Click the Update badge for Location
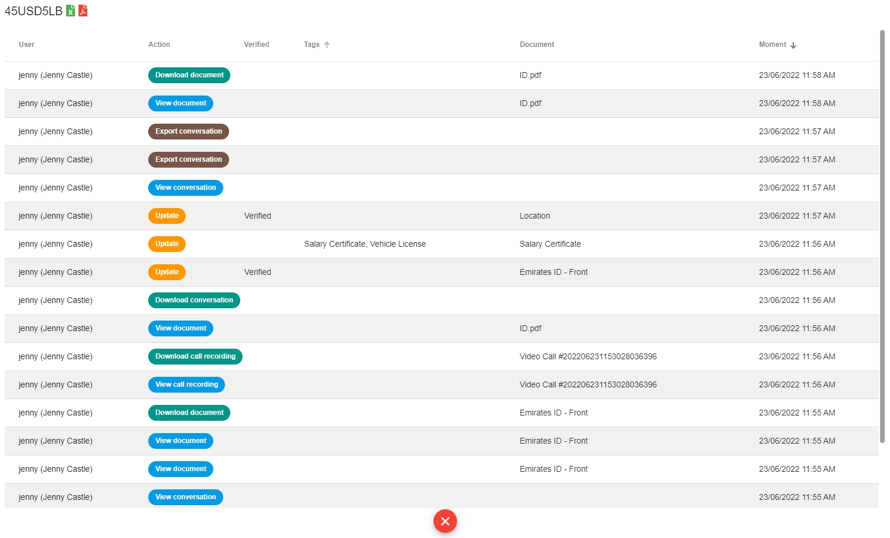The width and height of the screenshot is (890, 538). 167,216
